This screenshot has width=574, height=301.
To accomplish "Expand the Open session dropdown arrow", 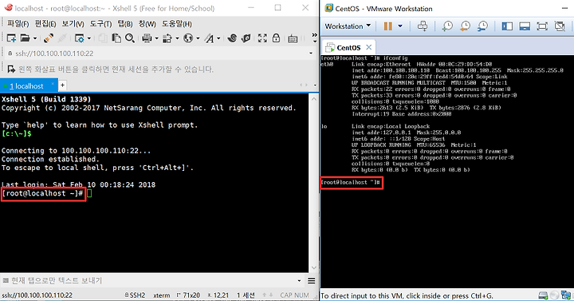I will [35, 38].
